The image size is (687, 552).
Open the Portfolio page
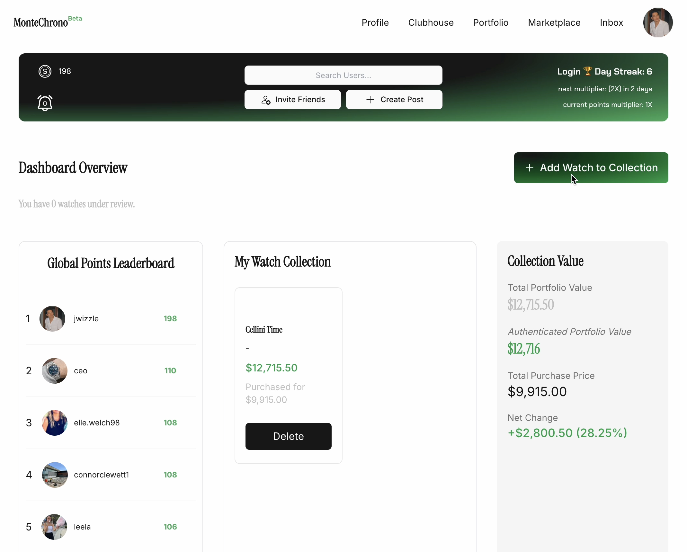pos(491,22)
